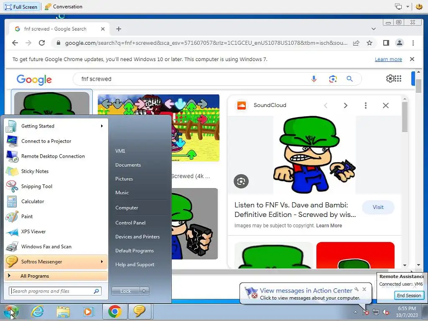Open Internet Explorer from taskbar

tap(37, 311)
